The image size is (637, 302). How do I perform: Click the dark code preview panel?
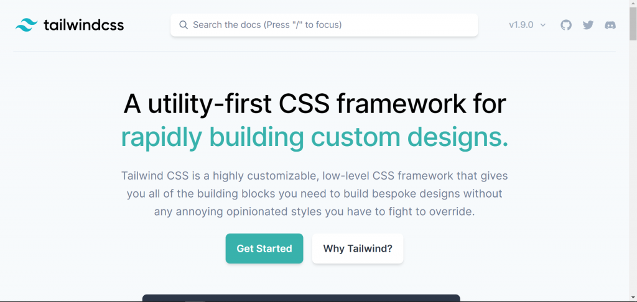click(x=301, y=298)
